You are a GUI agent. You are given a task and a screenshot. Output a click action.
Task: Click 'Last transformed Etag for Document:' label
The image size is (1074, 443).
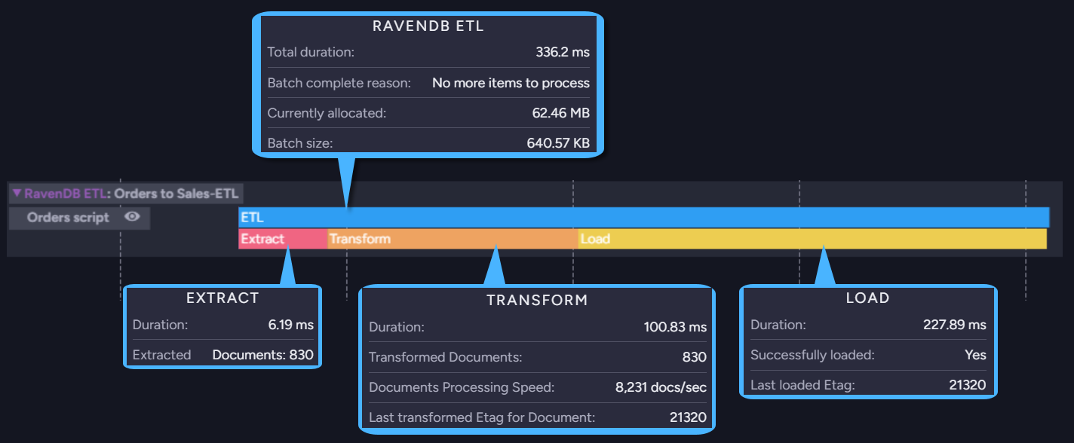click(x=482, y=417)
